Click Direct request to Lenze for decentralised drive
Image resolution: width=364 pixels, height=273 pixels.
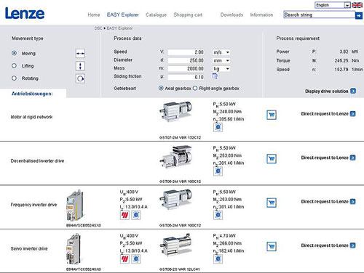coord(325,158)
